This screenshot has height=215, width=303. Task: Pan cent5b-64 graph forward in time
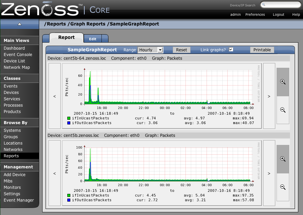(269, 96)
